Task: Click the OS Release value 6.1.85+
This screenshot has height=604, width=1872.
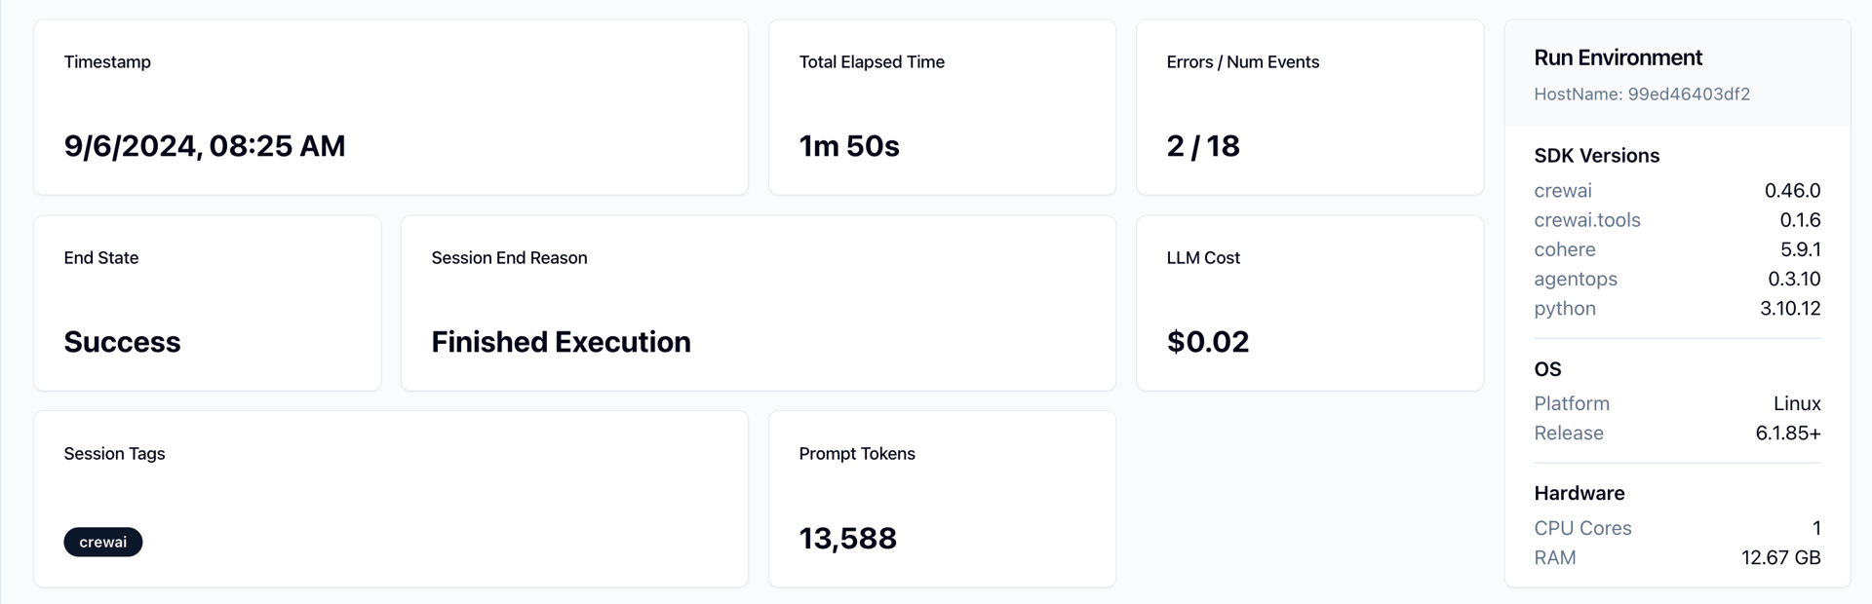Action: click(1787, 433)
